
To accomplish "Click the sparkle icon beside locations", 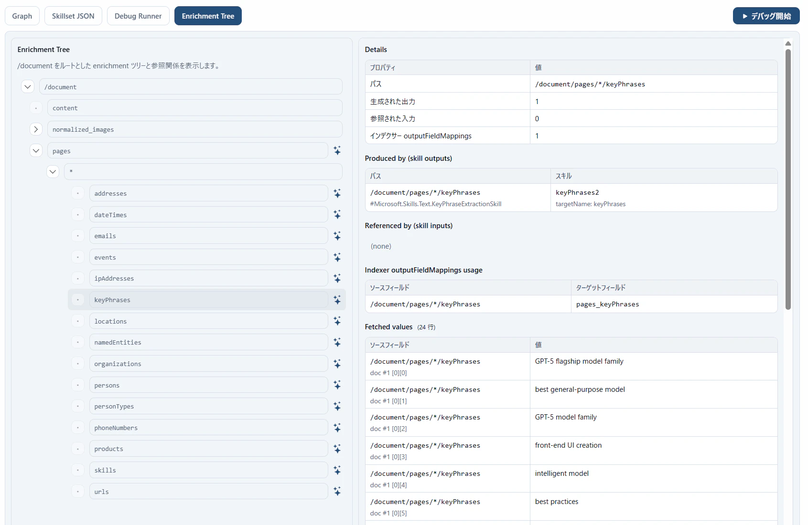I will coord(337,321).
